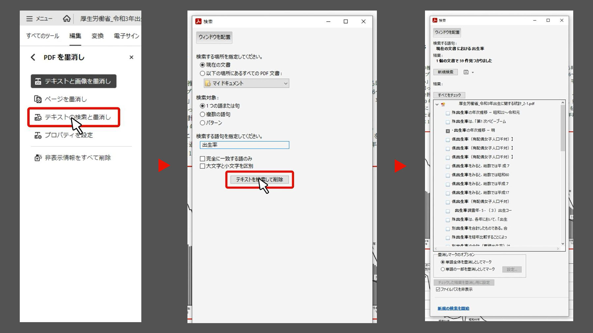This screenshot has height=333, width=593.
Task: Select the パターン radio button
Action: (x=203, y=123)
